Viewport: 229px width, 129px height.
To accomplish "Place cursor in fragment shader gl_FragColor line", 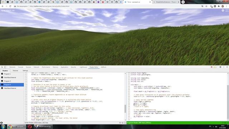I will coord(142,116).
